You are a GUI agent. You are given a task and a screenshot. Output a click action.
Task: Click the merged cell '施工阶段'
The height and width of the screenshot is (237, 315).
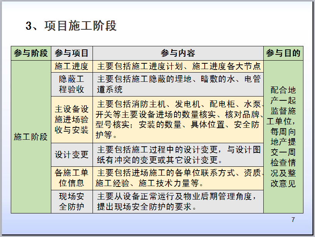coord(31,137)
